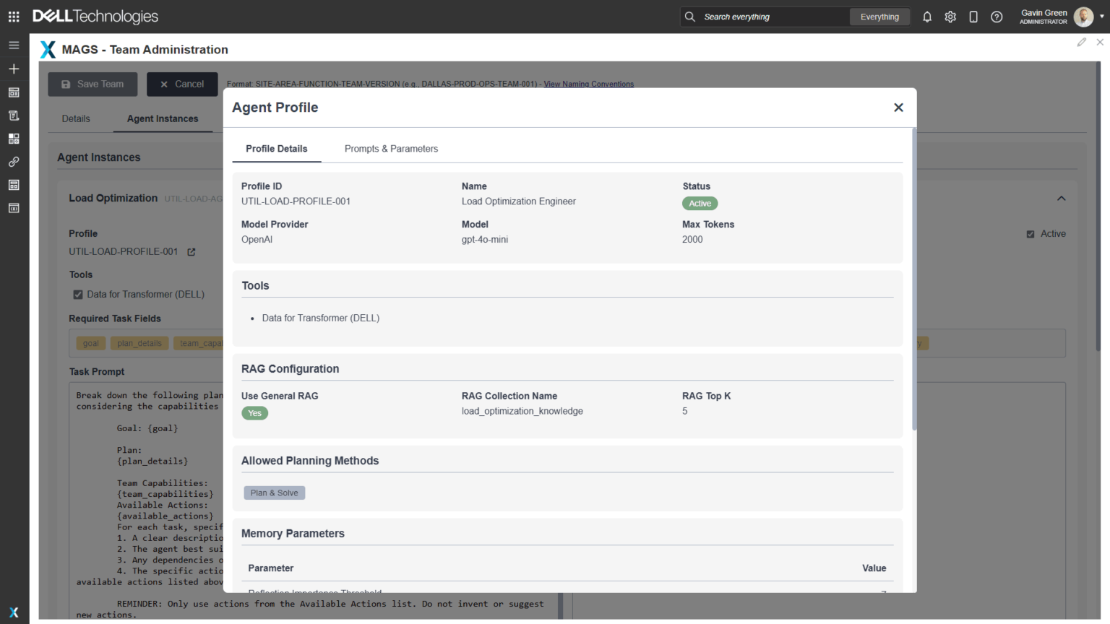Collapse the Load Optimization section chevron
1110x624 pixels.
(1061, 199)
